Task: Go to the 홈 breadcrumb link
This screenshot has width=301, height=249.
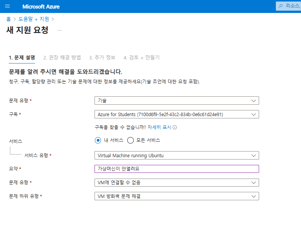Action: [x=8, y=19]
